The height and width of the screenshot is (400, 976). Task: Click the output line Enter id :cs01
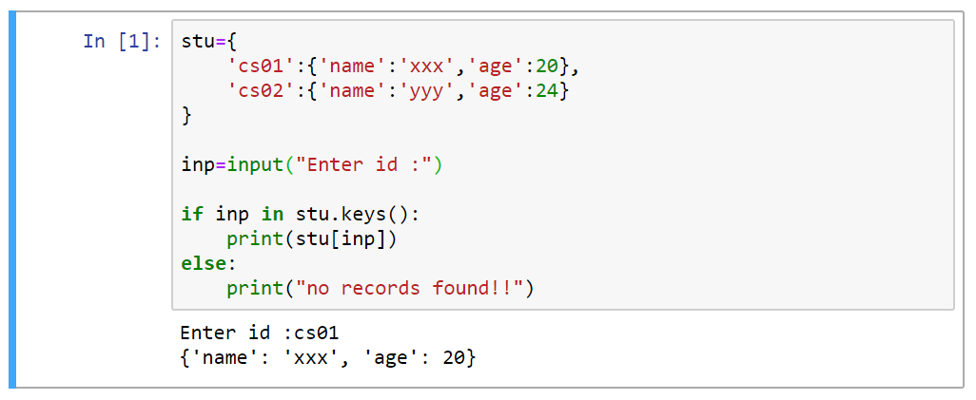pyautogui.click(x=260, y=333)
